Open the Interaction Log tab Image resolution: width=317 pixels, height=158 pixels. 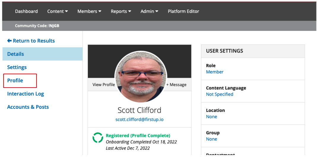point(26,94)
